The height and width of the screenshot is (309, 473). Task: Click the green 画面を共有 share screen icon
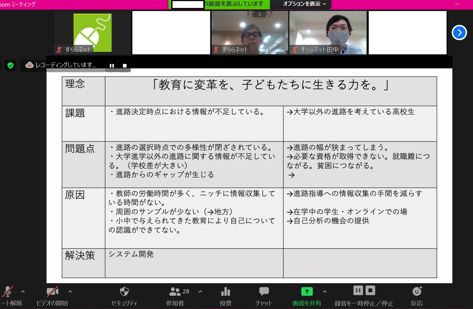pos(307,291)
